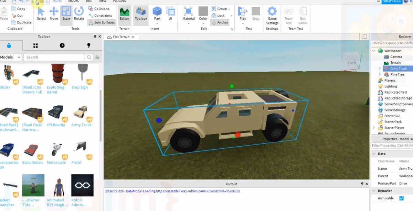Focus the Filter workspace field
The image size is (413, 211).
392,43
